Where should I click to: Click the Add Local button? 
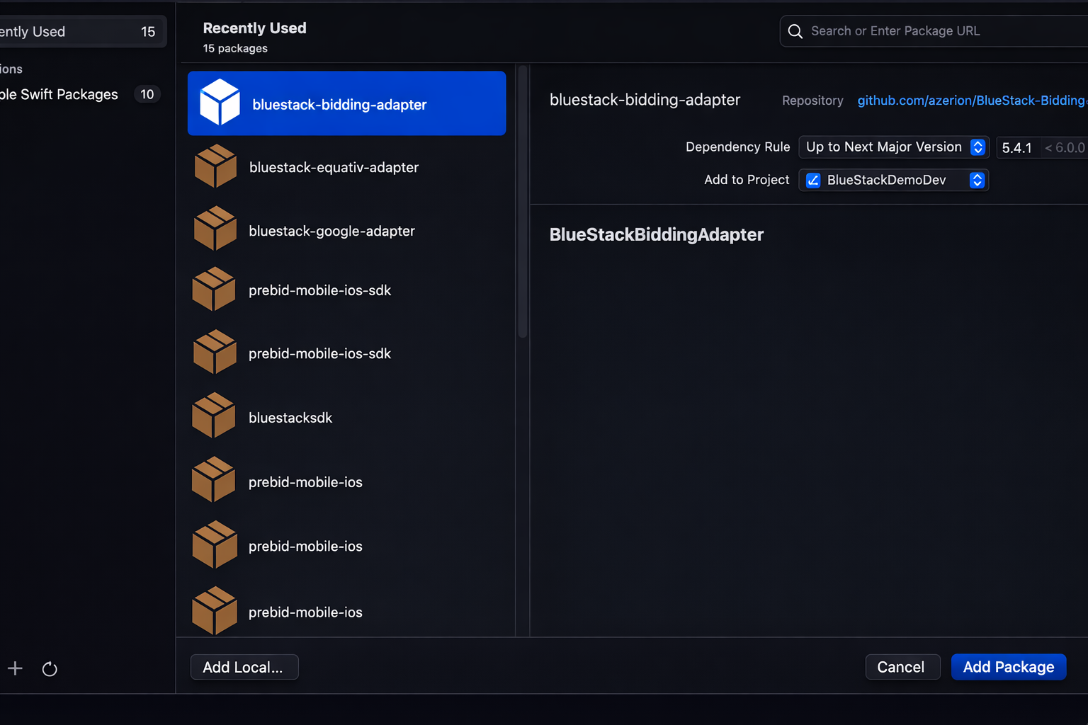[244, 666]
